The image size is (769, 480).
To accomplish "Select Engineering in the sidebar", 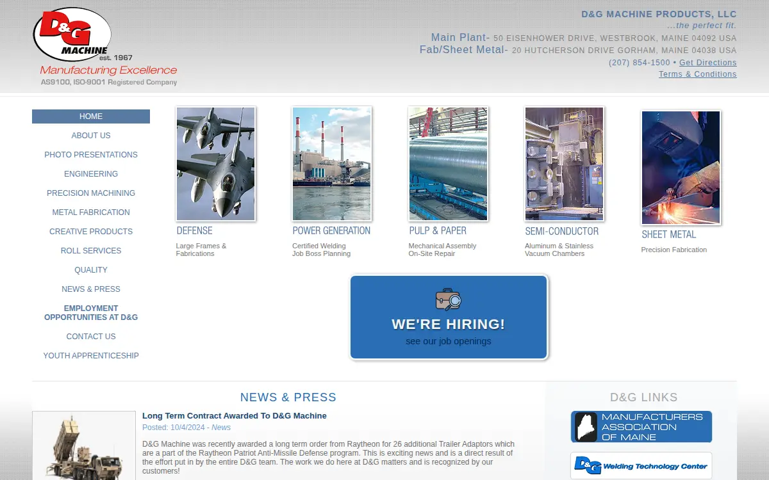I will click(91, 174).
